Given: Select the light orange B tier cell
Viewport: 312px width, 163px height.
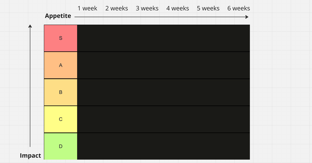Looking at the screenshot, I should [x=61, y=92].
